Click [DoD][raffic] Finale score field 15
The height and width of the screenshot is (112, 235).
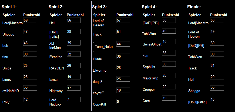pyautogui.click(x=217, y=99)
